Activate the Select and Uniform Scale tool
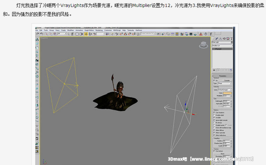The width and height of the screenshot is (266, 165). (94, 34)
